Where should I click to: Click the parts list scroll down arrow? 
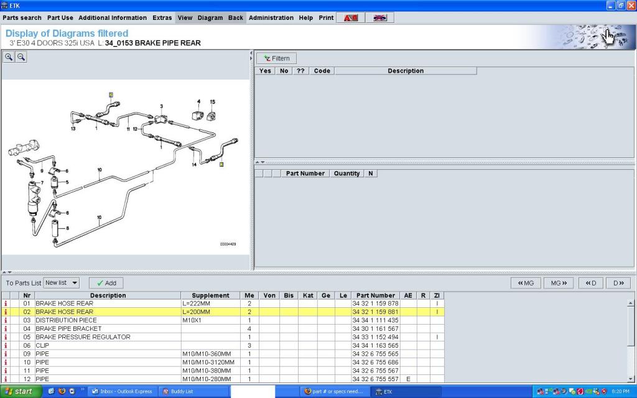(632, 378)
